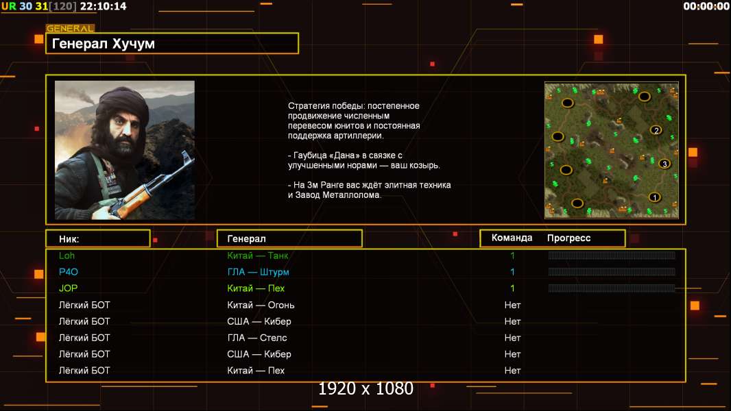
Task: Click "ГЛА — Штурм" general entry
Action: point(258,272)
